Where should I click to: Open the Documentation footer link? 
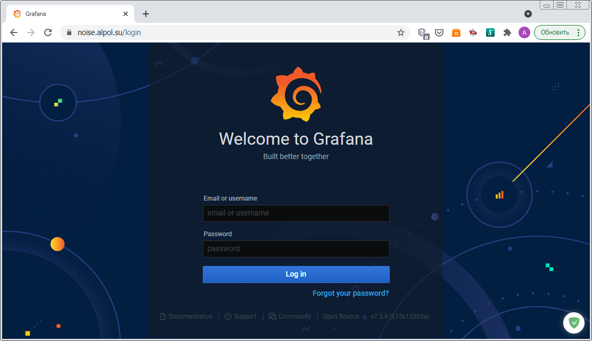pos(190,317)
